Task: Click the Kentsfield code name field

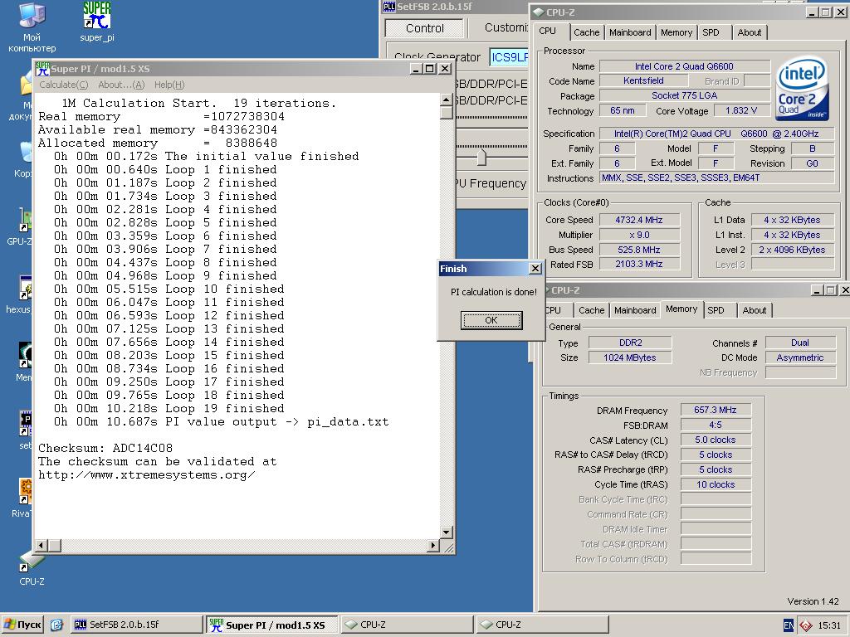Action: (x=643, y=80)
